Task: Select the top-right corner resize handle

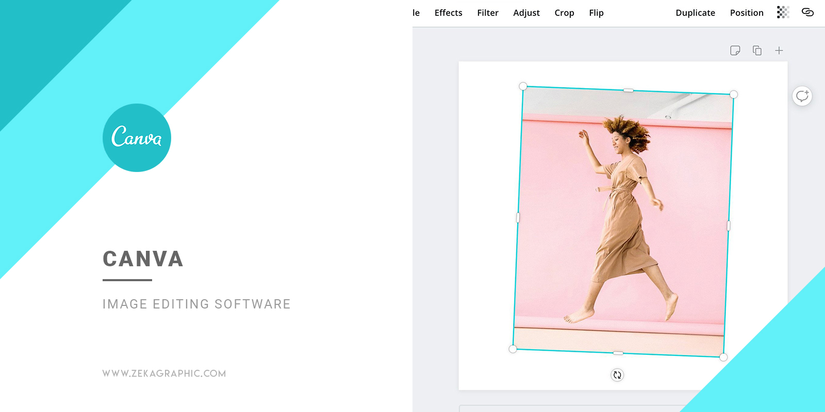Action: (x=734, y=94)
